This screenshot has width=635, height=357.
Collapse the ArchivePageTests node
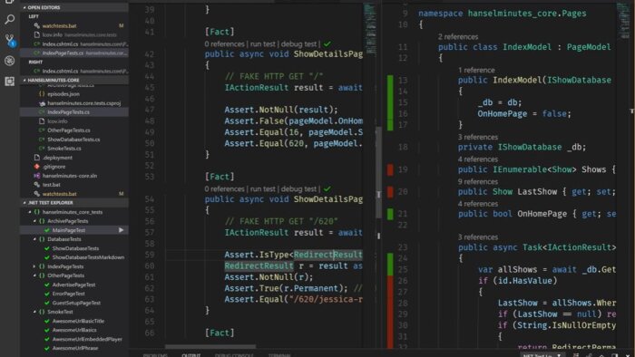tap(34, 221)
